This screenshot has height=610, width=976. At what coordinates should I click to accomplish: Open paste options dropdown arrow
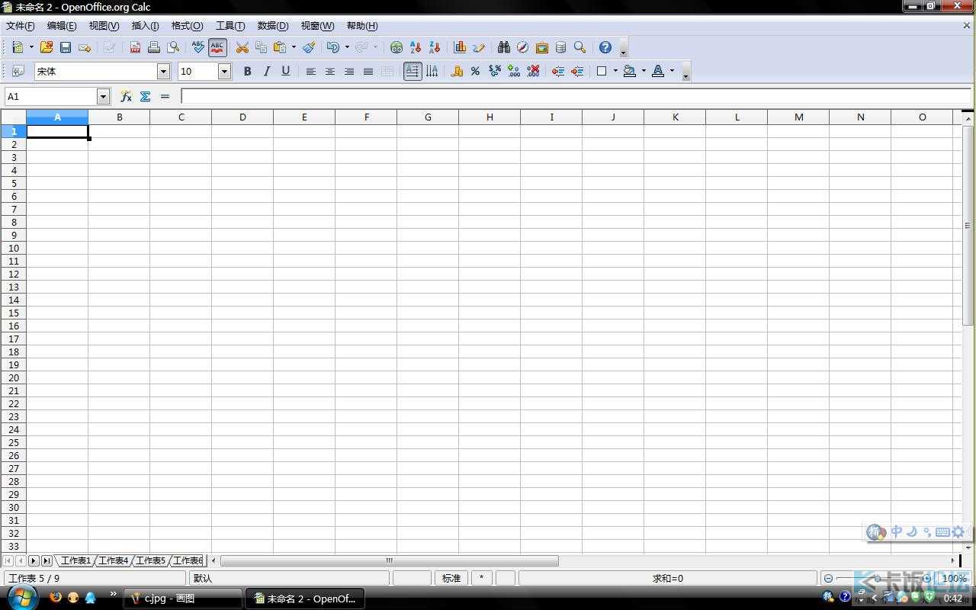pyautogui.click(x=294, y=47)
